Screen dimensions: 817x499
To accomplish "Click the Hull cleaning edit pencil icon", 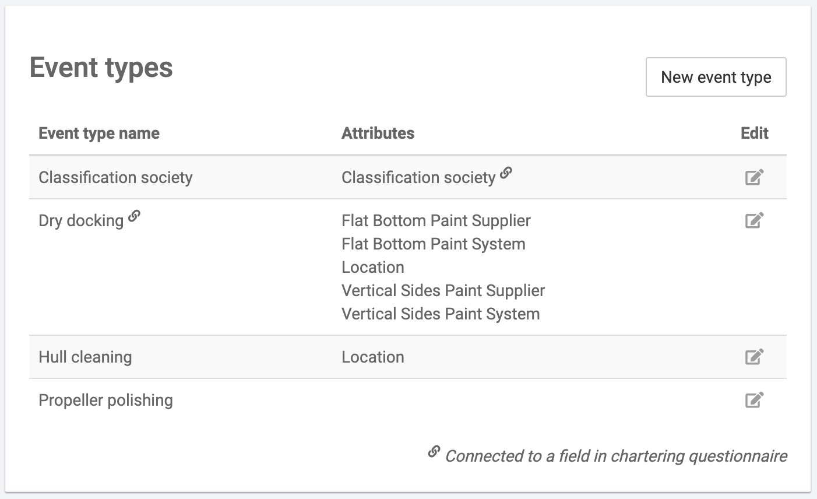I will (x=754, y=357).
